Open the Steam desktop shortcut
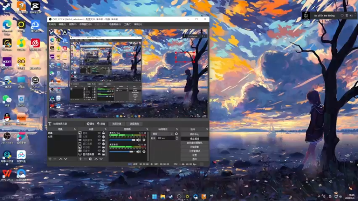358x201 pixels. click(x=7, y=7)
